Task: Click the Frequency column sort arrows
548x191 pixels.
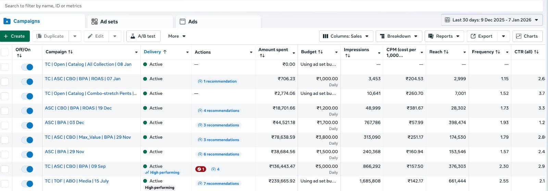Action: [498, 52]
